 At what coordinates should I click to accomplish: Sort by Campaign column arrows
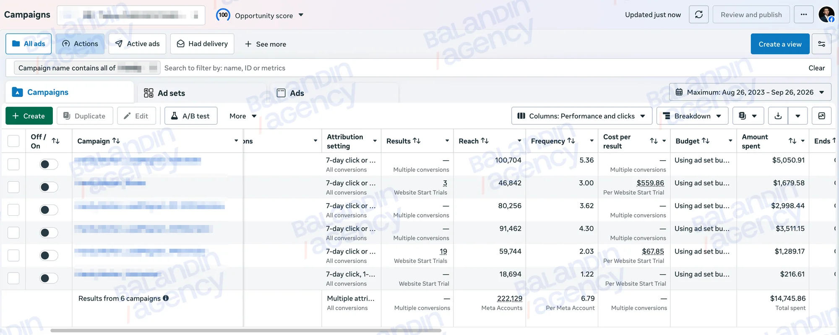tap(116, 141)
